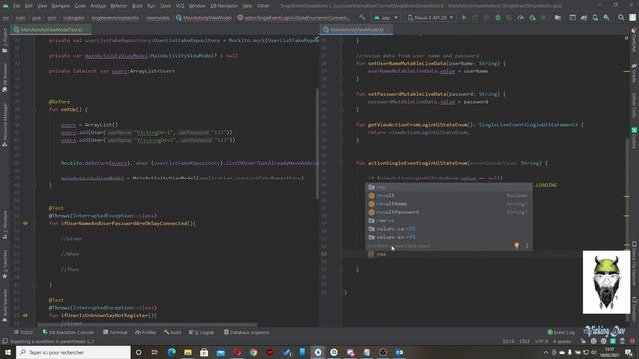The height and width of the screenshot is (359, 639).
Task: Open the Mail app from the taskbar
Action: tap(220, 352)
